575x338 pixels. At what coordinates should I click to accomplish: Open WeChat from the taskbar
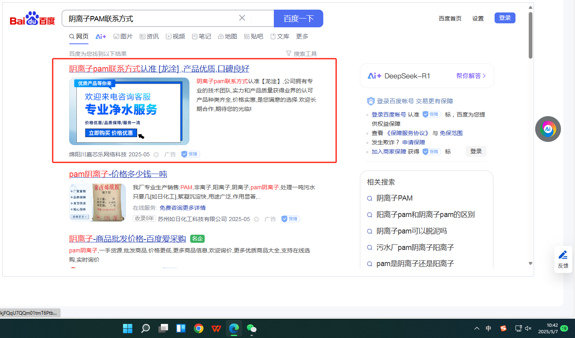click(x=252, y=328)
